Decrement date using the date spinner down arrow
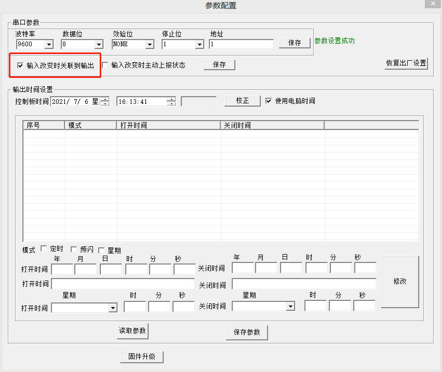Image resolution: width=442 pixels, height=372 pixels. pyautogui.click(x=105, y=104)
